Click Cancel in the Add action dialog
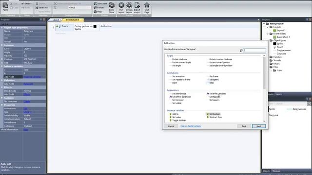312x175 pixels. click(x=171, y=126)
